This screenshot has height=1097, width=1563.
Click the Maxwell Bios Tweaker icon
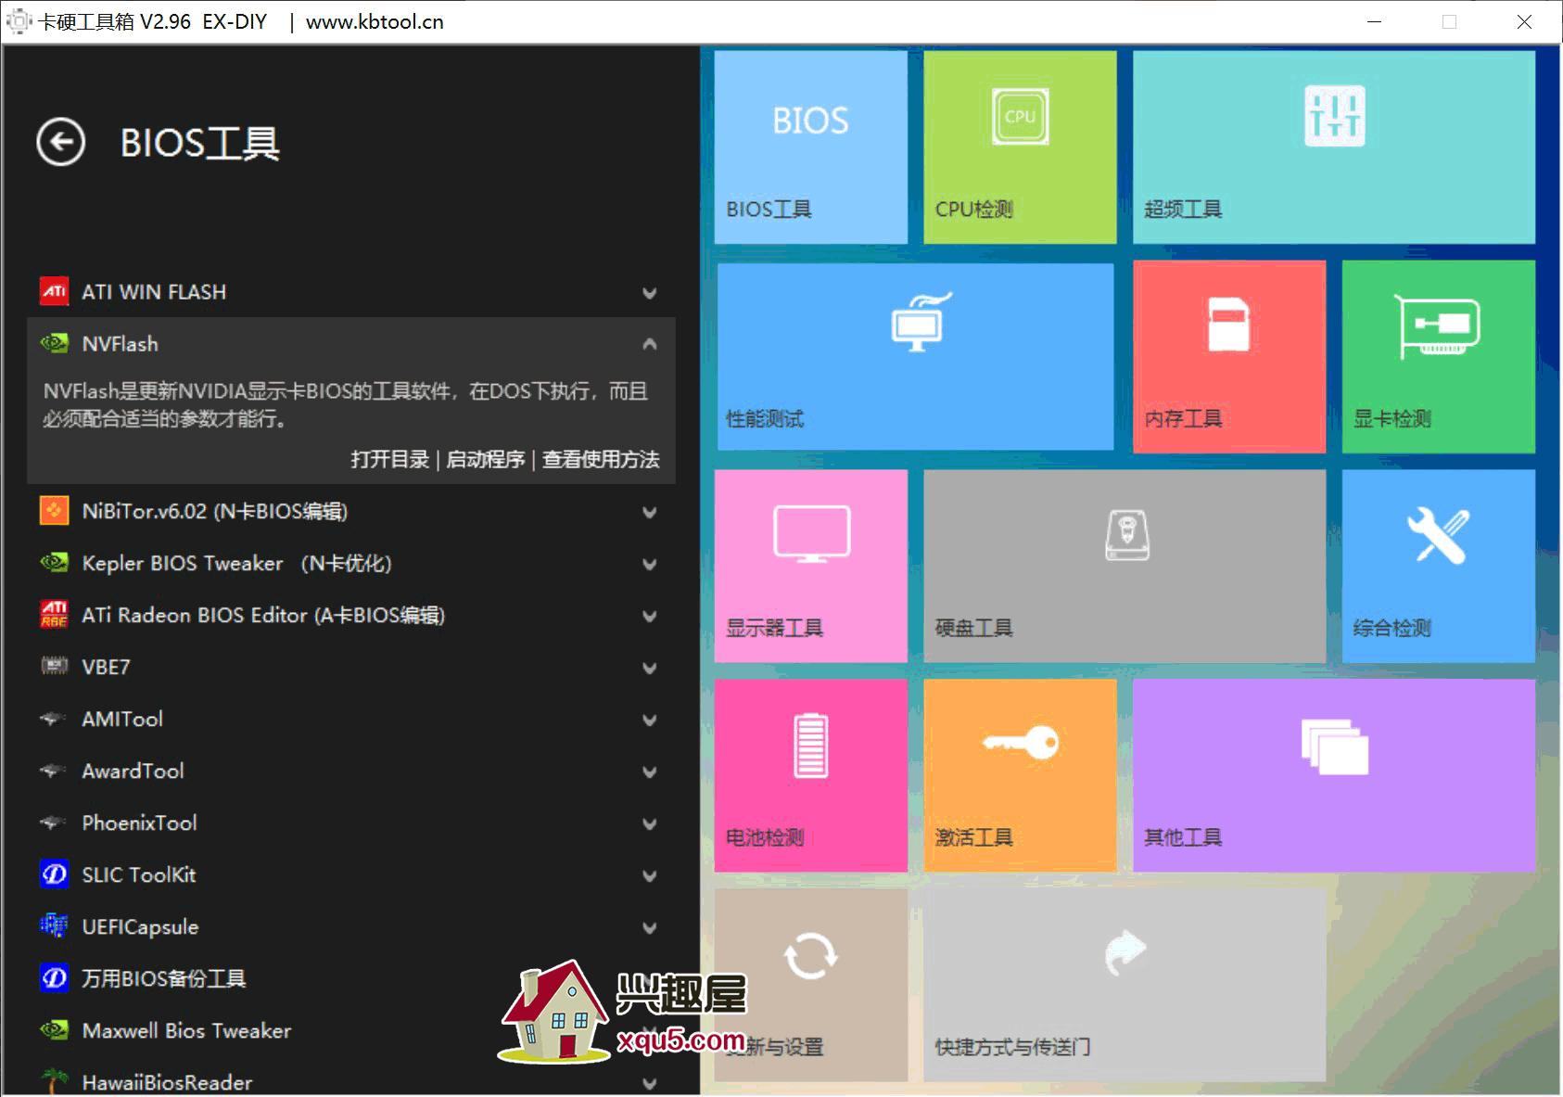tap(54, 1030)
